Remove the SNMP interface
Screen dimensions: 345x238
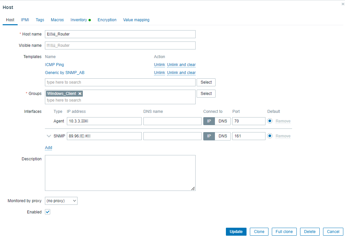click(x=283, y=136)
